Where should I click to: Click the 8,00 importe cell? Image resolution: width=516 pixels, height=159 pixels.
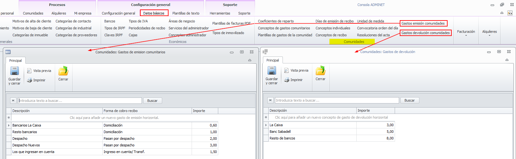coord(375,138)
